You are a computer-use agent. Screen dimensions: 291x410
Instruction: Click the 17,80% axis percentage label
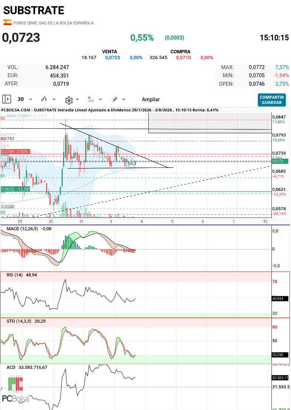click(x=278, y=122)
